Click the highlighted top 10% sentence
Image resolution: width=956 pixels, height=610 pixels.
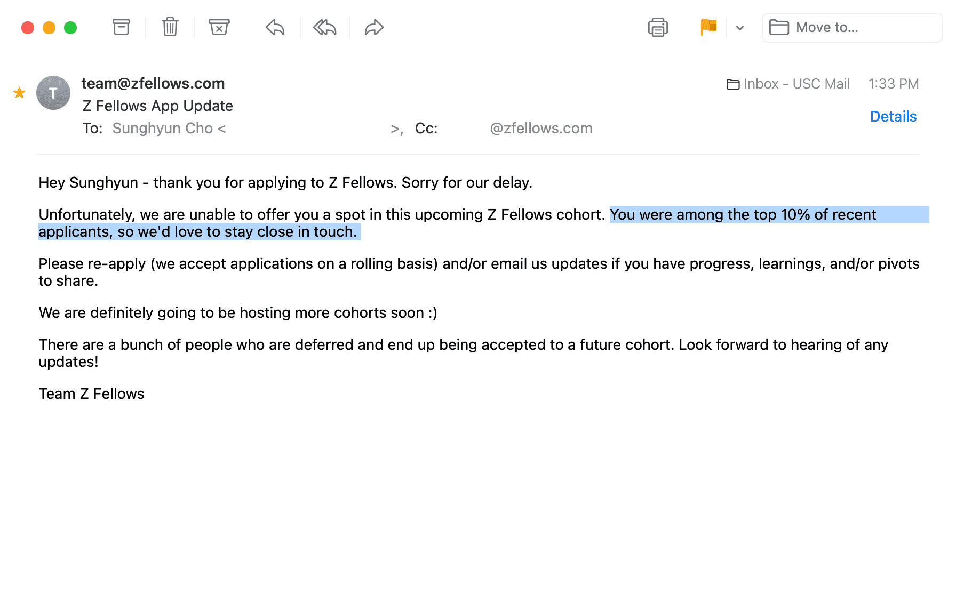click(743, 215)
